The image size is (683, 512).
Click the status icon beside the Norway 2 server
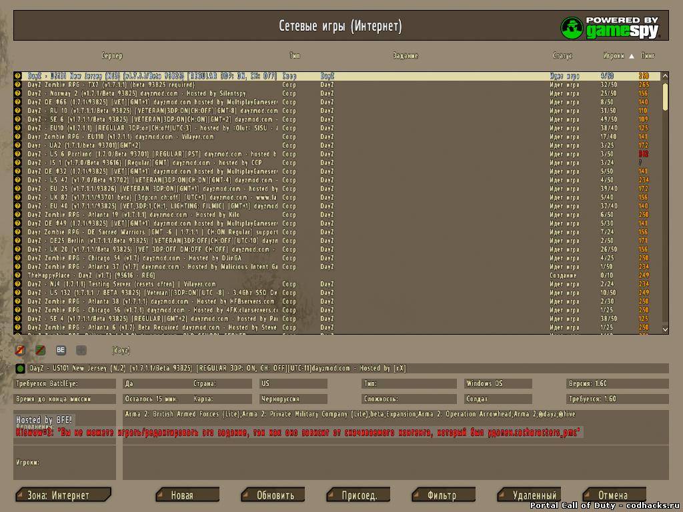(x=17, y=93)
